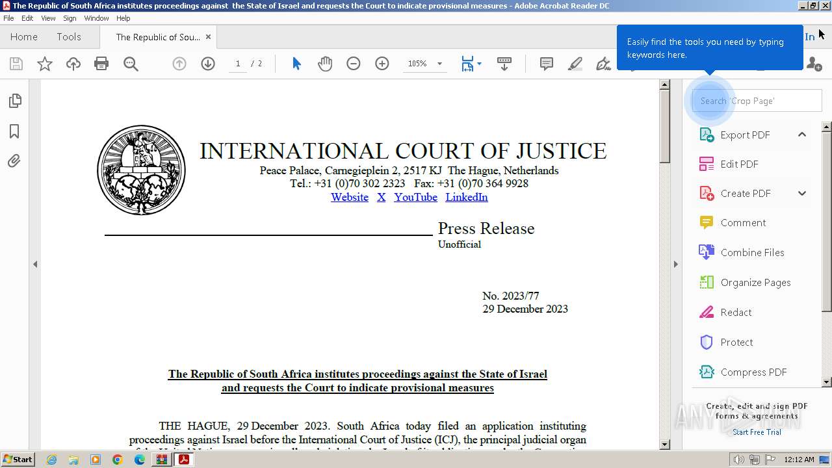Open the Organize Pages tool
Viewport: 832px width, 468px height.
point(744,282)
